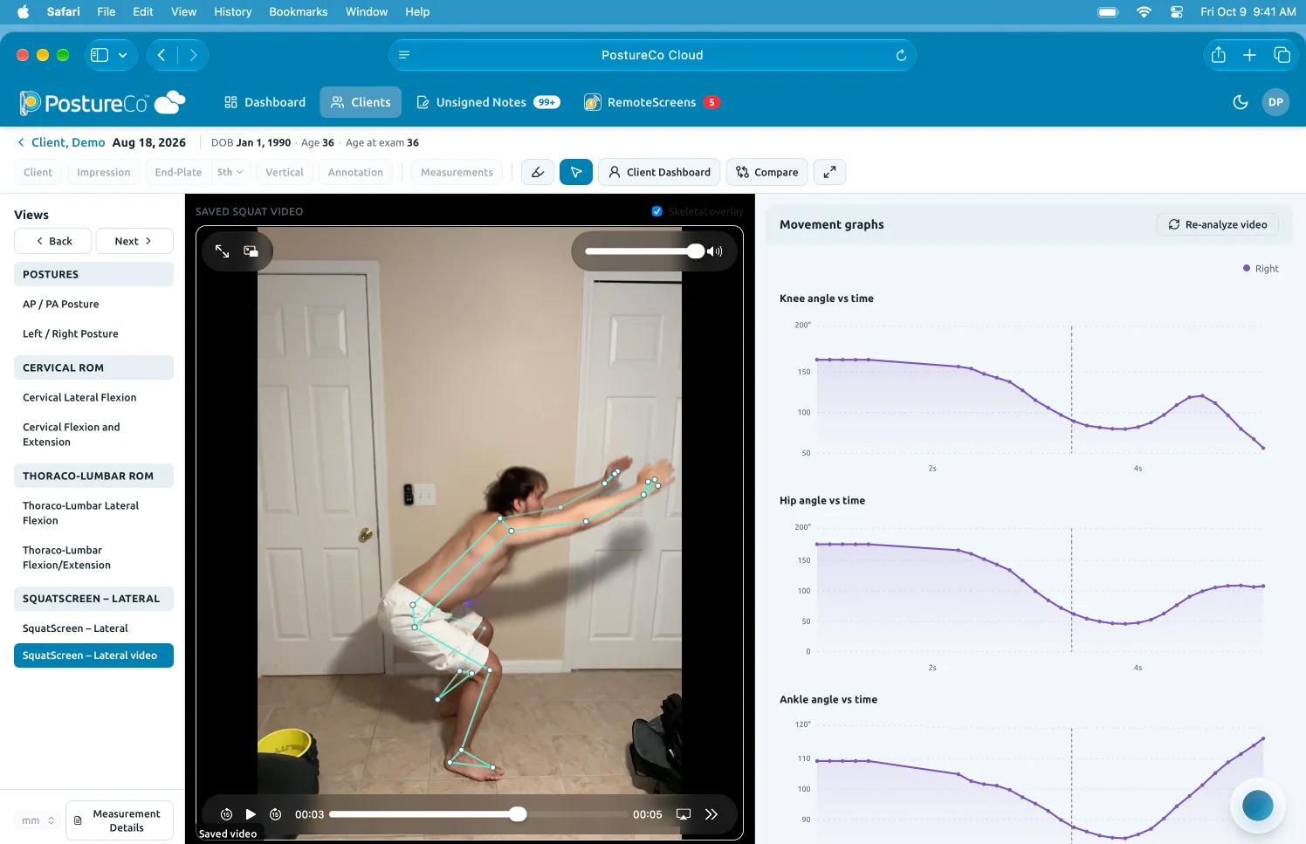Go to the Dashboard tab
Screen dimensions: 1306x844
265,102
